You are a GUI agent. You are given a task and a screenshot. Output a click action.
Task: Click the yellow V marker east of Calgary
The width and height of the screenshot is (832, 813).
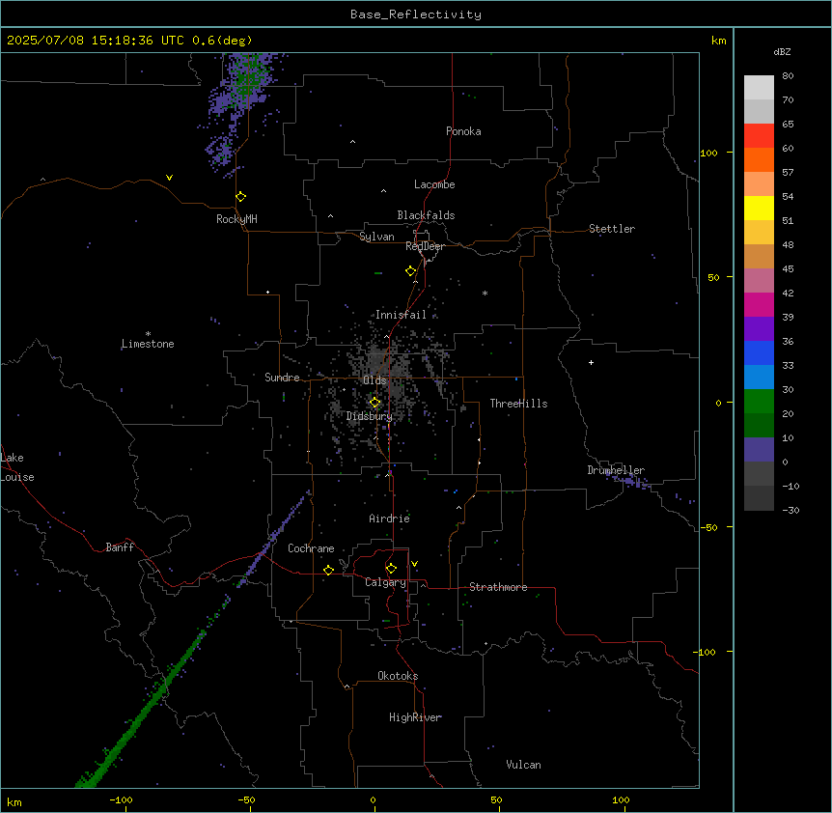pos(414,564)
